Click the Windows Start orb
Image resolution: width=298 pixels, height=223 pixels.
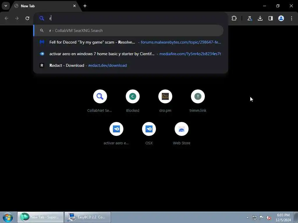[x=8, y=217]
